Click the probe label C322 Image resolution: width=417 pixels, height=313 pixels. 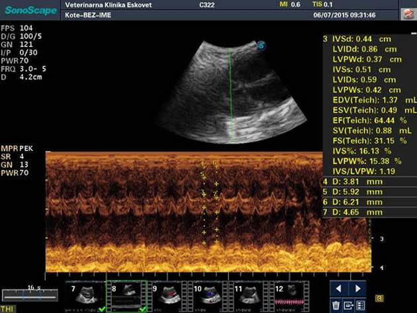click(x=207, y=5)
